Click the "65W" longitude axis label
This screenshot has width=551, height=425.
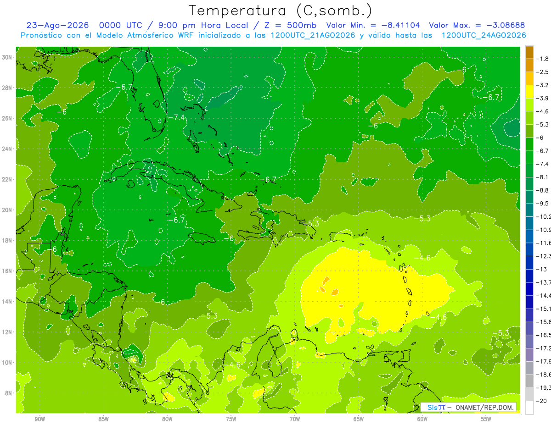tap(359, 419)
